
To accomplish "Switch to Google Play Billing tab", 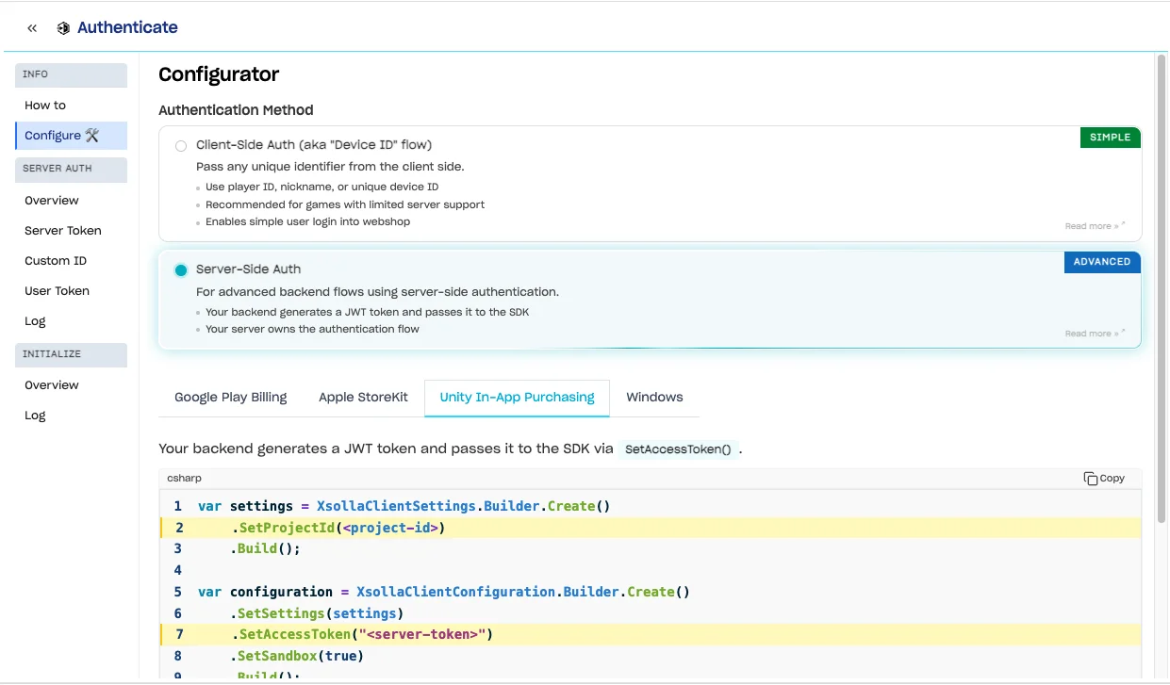I will tap(231, 398).
